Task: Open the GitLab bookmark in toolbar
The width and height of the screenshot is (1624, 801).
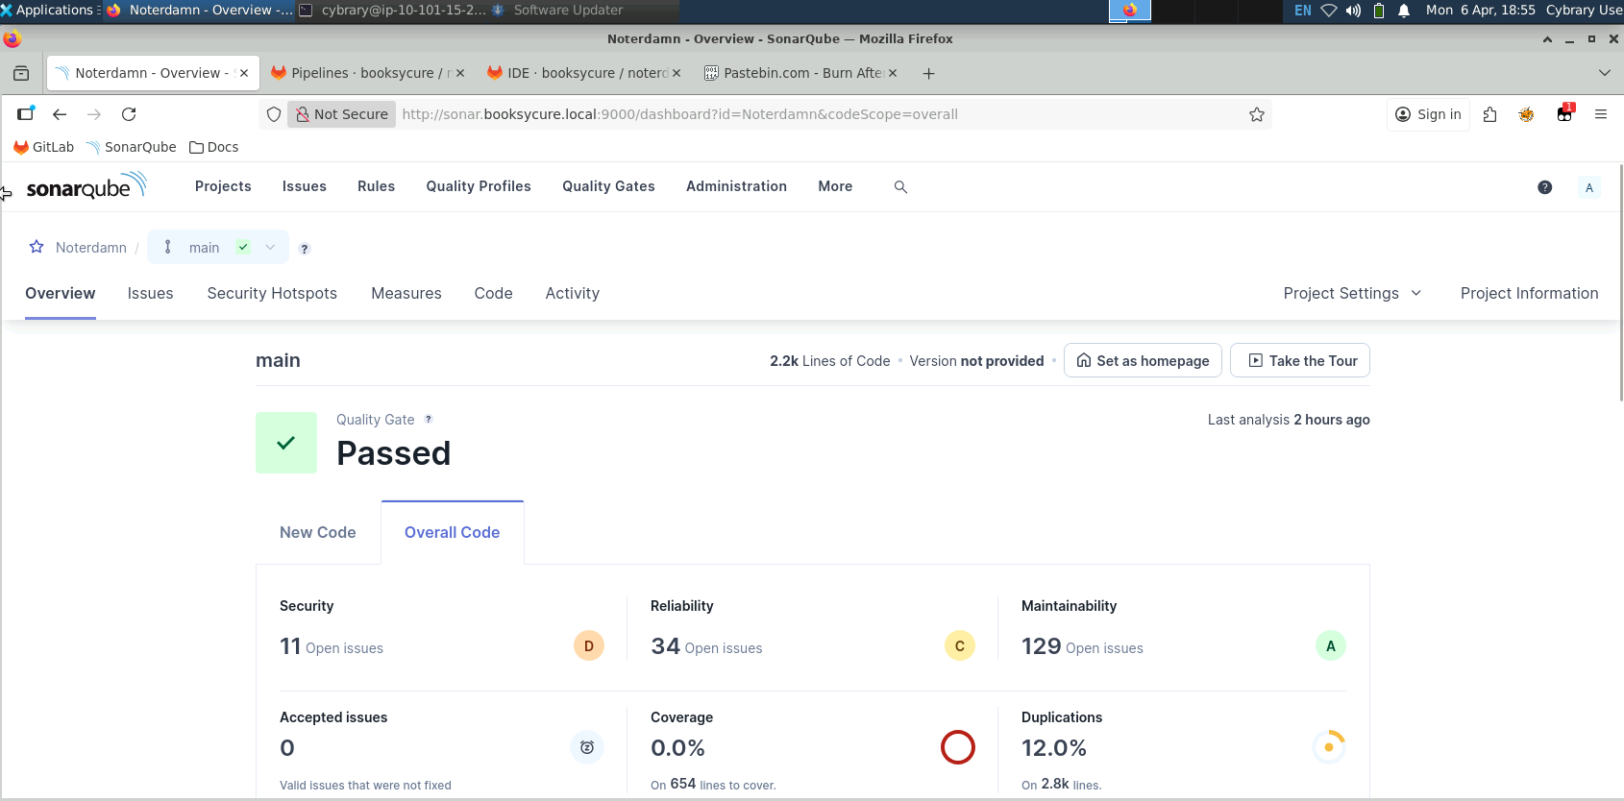Action: (x=43, y=147)
